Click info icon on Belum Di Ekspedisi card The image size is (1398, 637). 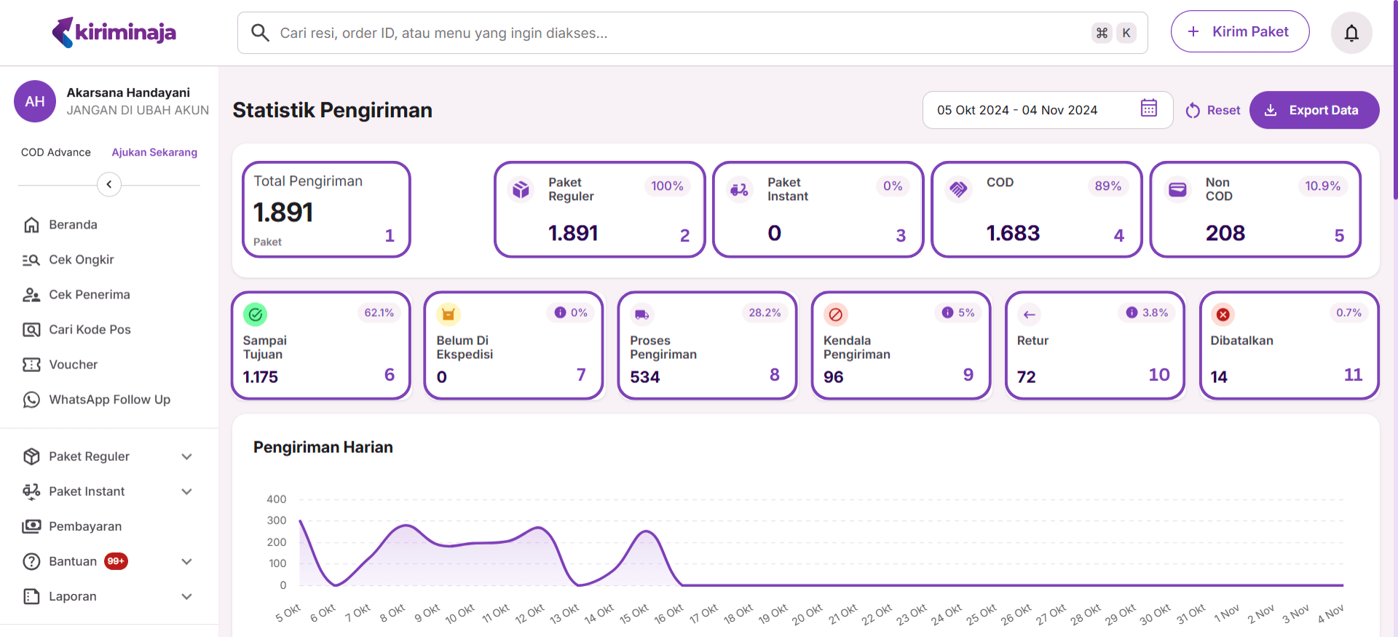pos(560,312)
